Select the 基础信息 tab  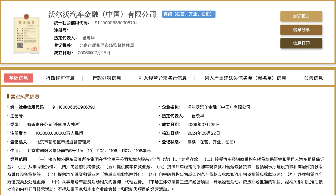point(19,78)
